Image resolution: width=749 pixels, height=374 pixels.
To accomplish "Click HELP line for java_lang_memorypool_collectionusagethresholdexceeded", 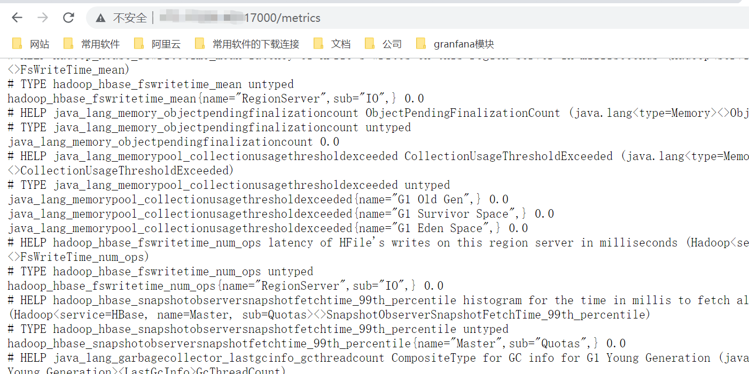I will click(x=378, y=156).
